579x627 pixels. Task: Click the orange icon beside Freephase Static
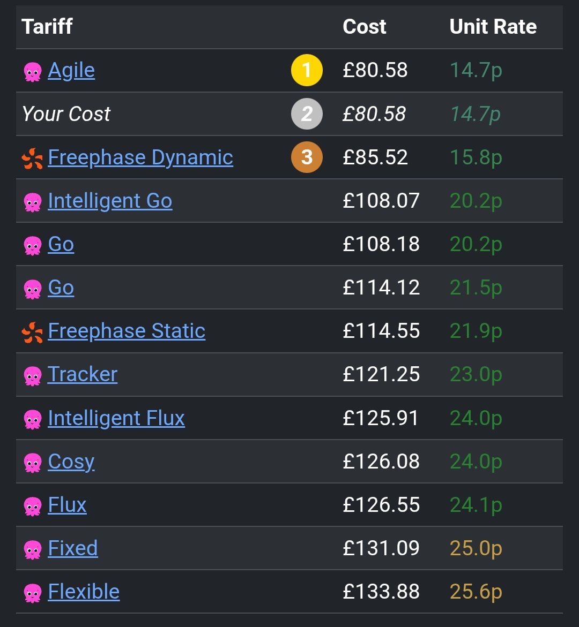(x=33, y=332)
